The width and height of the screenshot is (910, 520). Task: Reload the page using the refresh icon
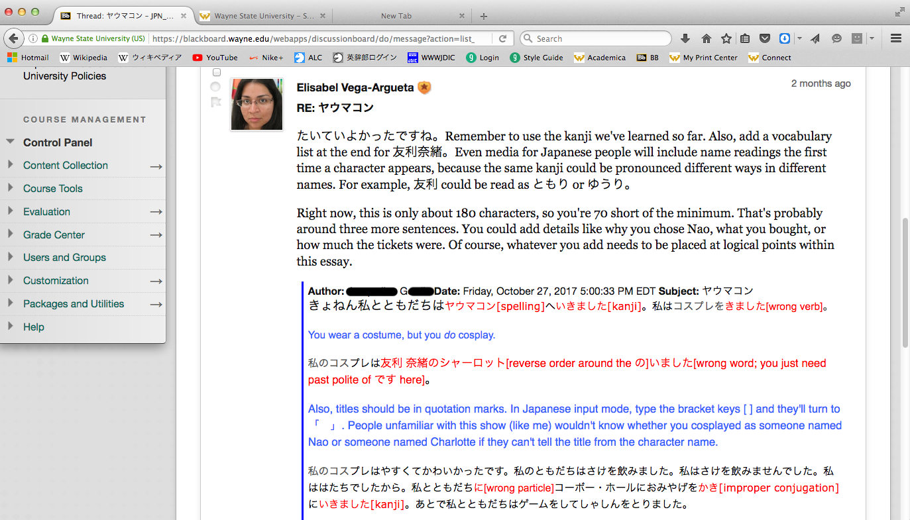click(x=503, y=38)
